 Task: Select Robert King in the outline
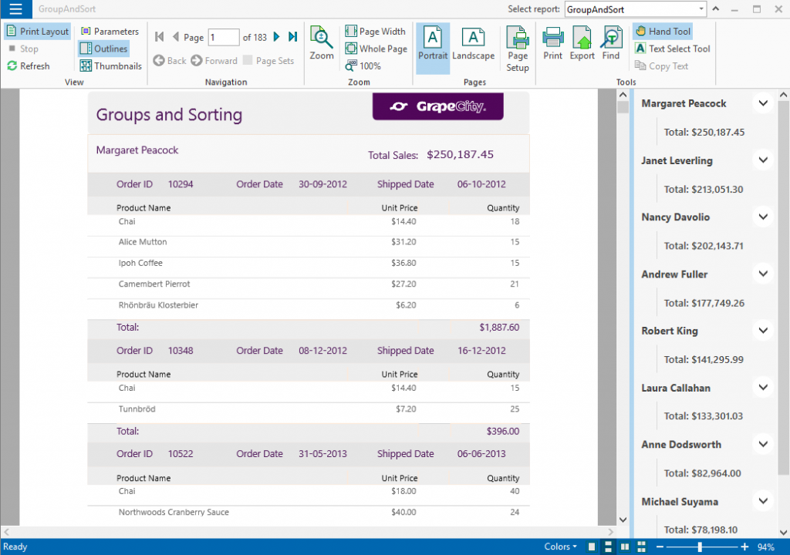669,331
